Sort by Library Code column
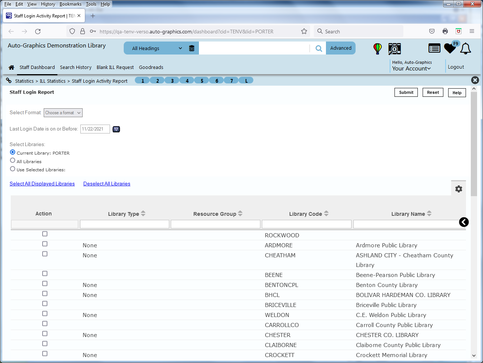Screen dimensions: 483x363 326,214
